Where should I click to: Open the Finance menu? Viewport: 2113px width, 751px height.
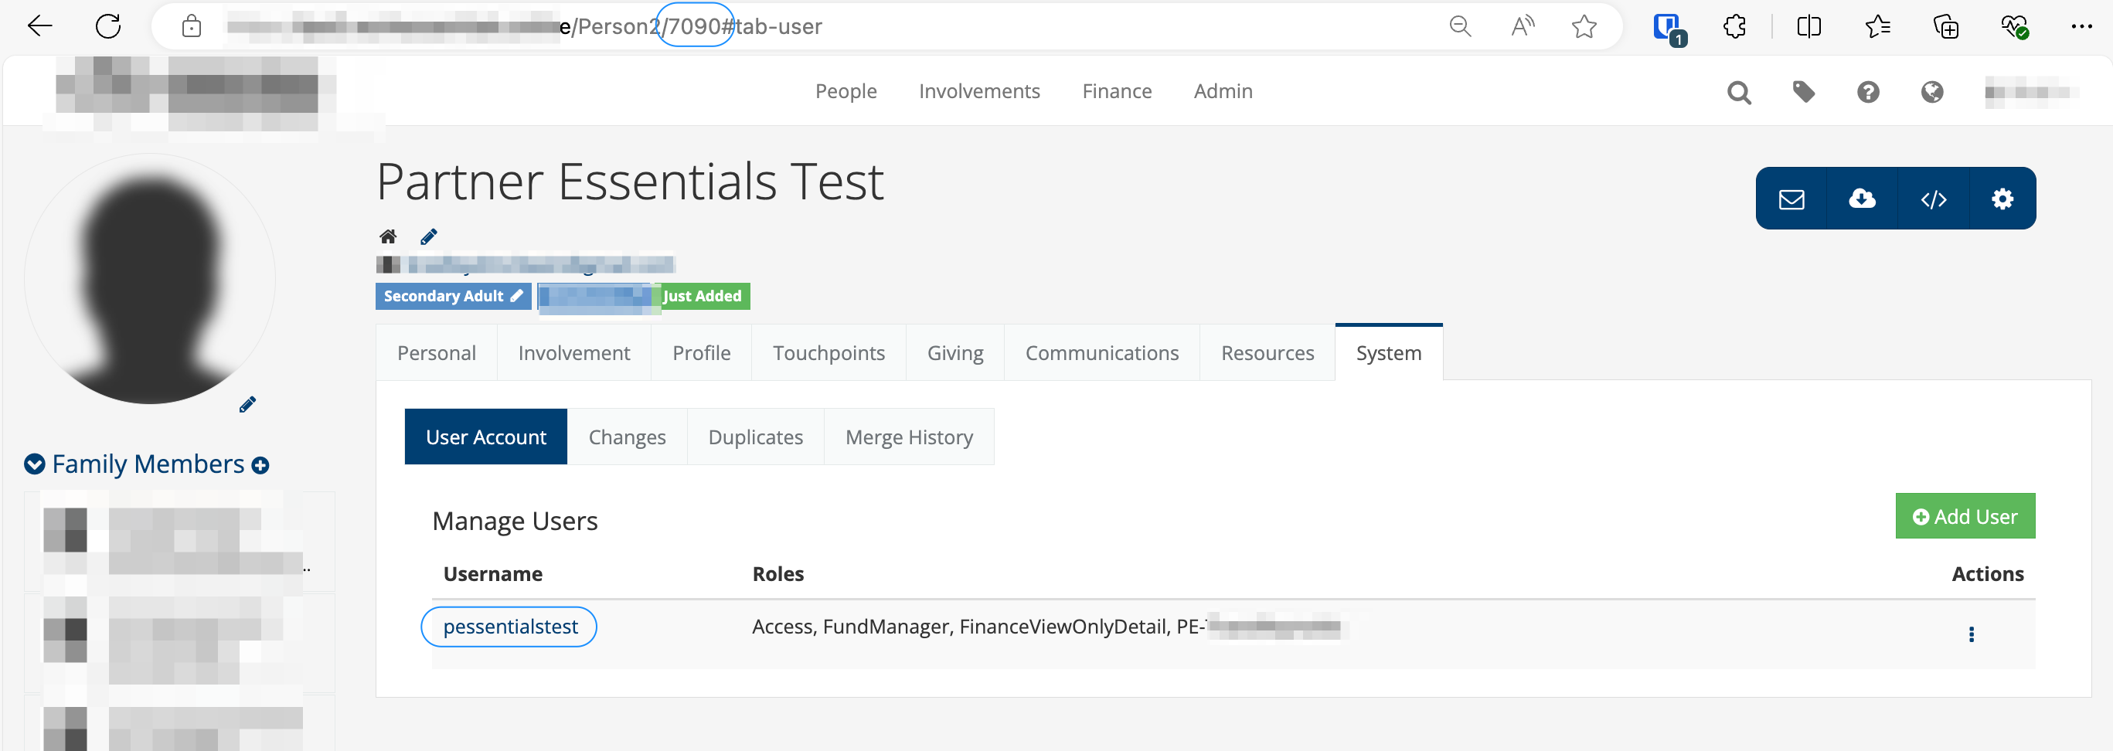(x=1116, y=91)
